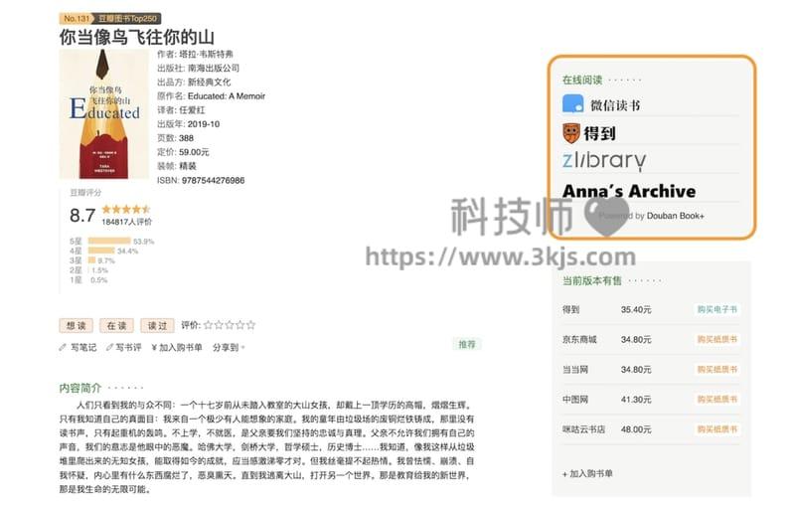795x505 pixels.
Task: Click the 当前版本有售 section heading
Action: [x=591, y=280]
